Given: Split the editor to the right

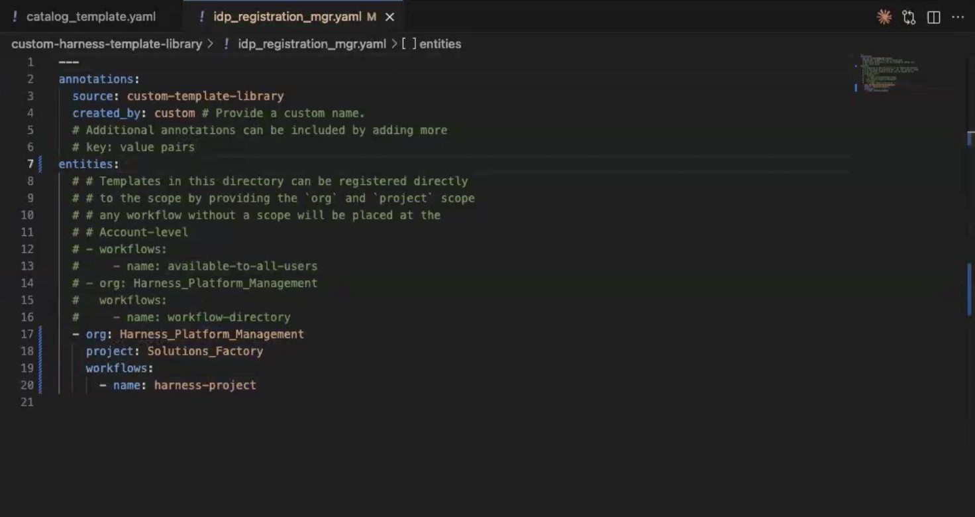Looking at the screenshot, I should point(933,17).
